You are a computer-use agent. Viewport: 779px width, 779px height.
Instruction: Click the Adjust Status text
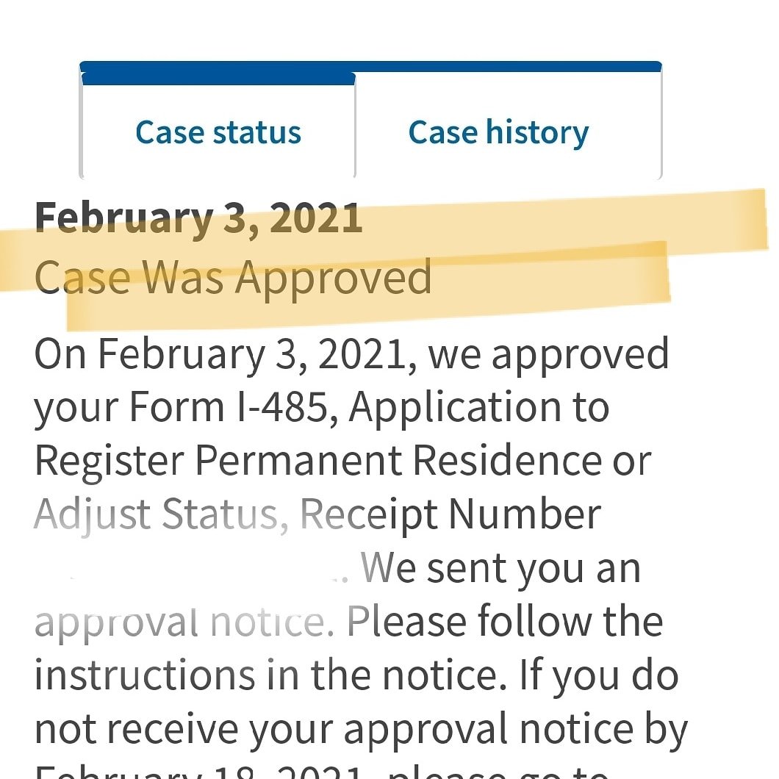[x=162, y=514]
